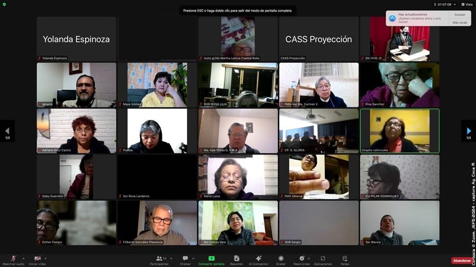Select FMA-Sor Ma. Carmen V. video tile

pos(319,85)
